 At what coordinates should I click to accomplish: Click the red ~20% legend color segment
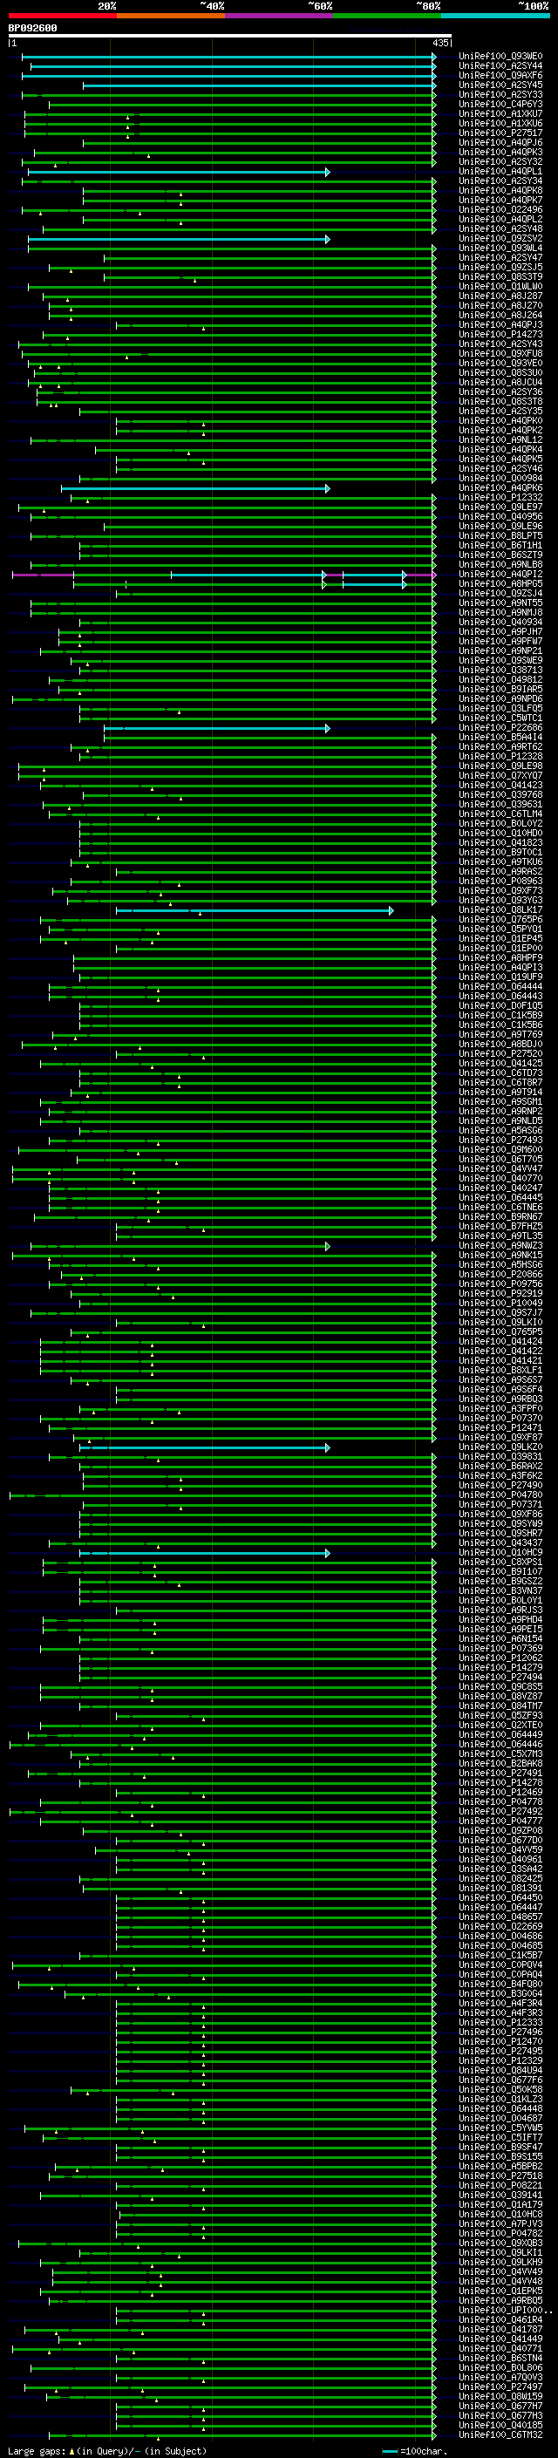(x=62, y=16)
